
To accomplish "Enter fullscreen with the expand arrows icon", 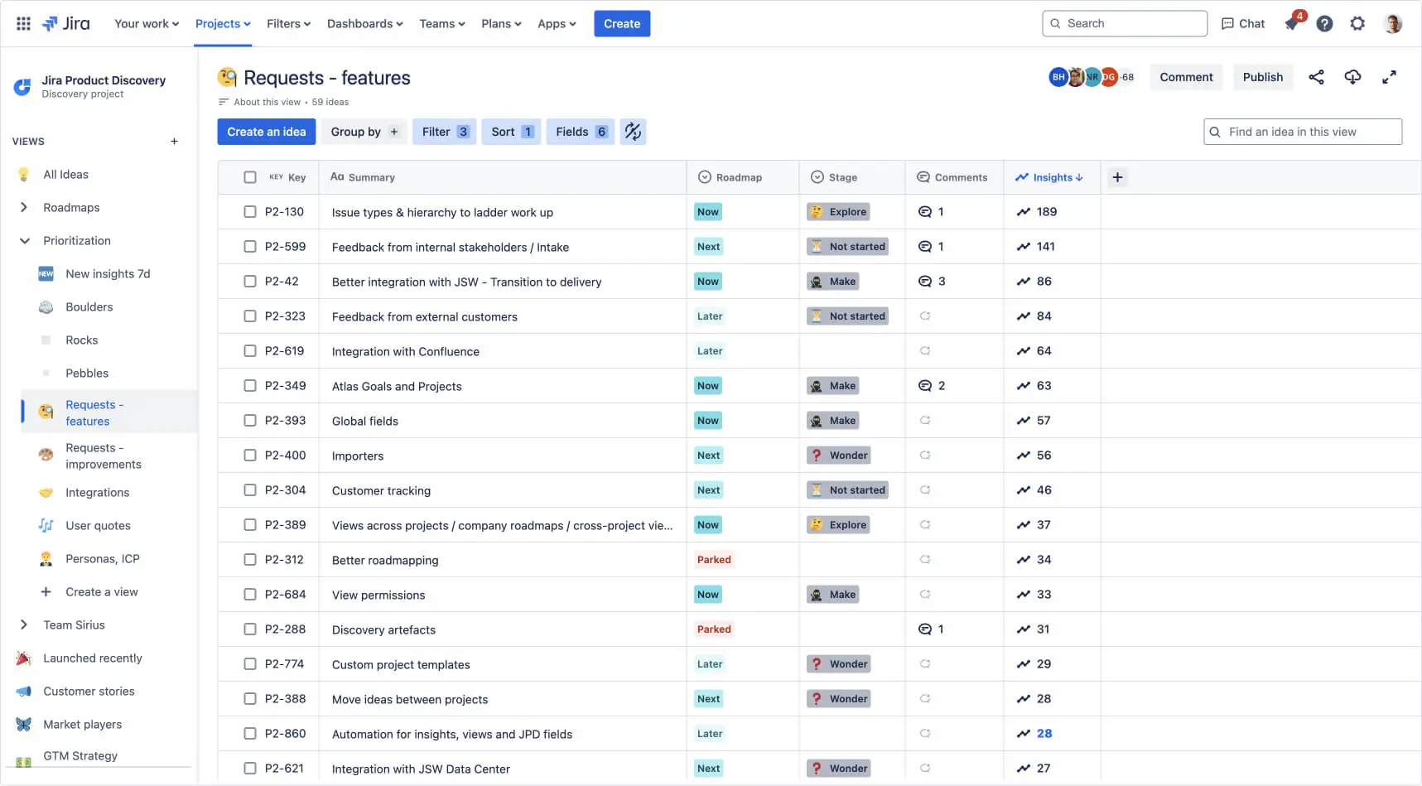I will point(1389,77).
